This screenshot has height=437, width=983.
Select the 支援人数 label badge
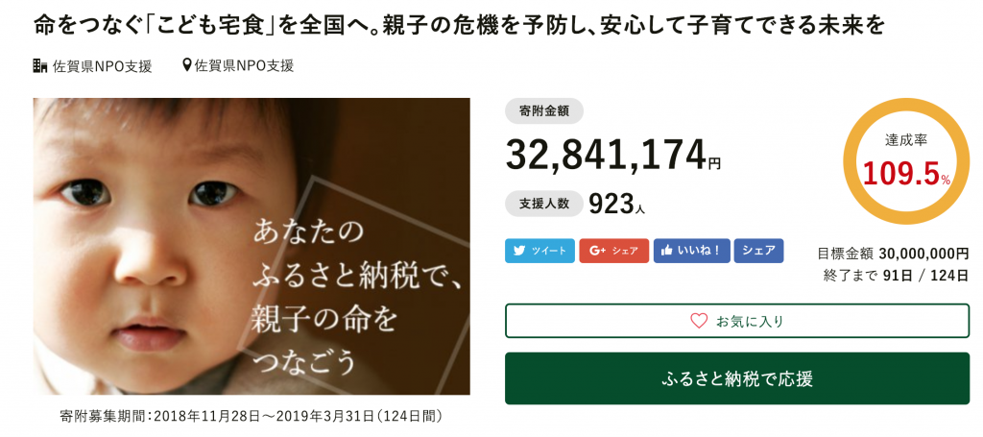pyautogui.click(x=543, y=204)
